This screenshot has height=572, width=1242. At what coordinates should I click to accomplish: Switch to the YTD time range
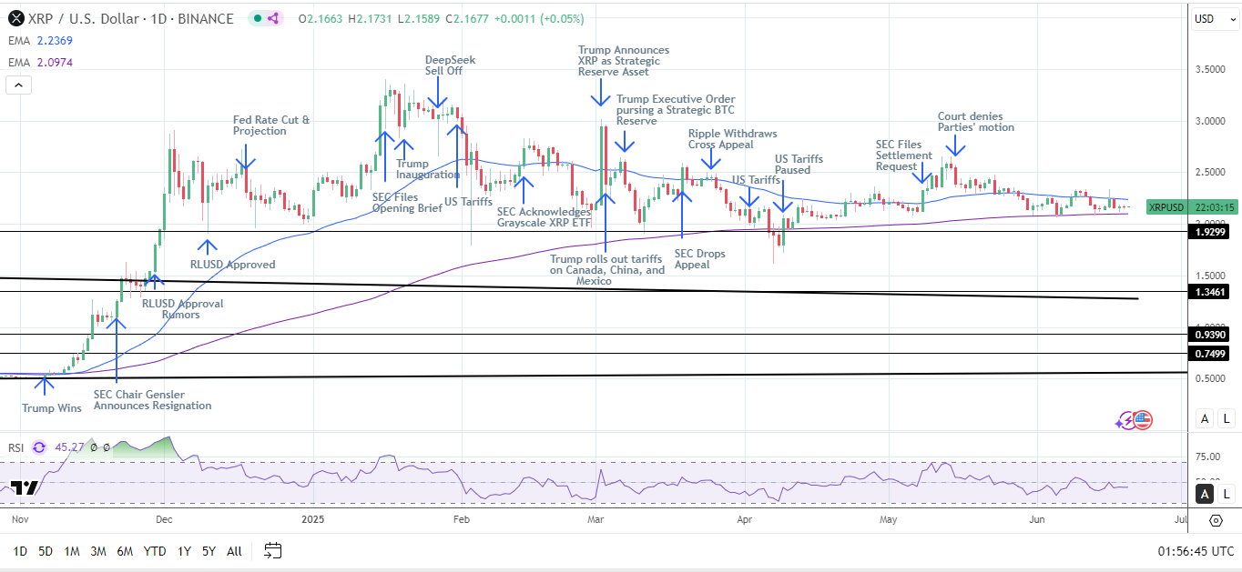pos(155,551)
